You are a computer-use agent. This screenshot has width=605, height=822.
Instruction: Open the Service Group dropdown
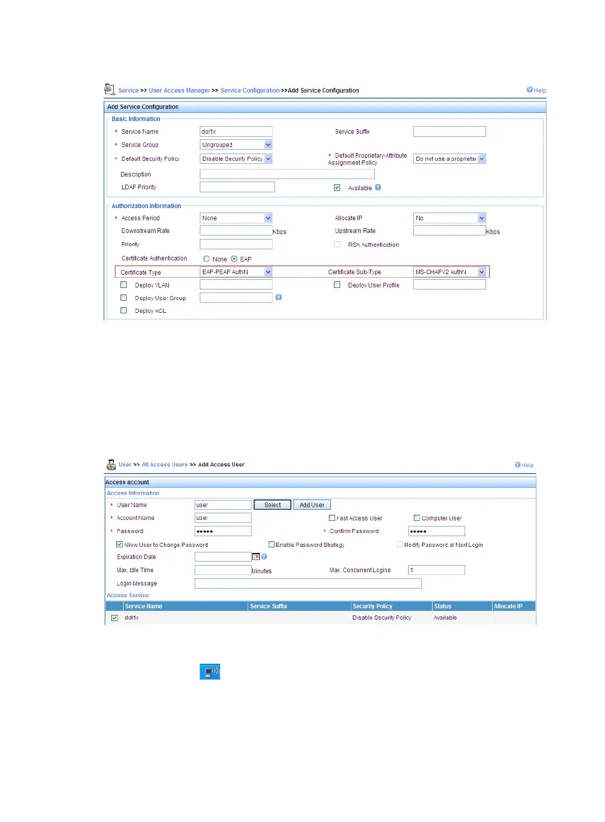(x=236, y=144)
